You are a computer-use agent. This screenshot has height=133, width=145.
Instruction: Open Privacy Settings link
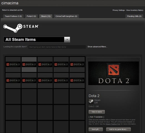point(119,10)
